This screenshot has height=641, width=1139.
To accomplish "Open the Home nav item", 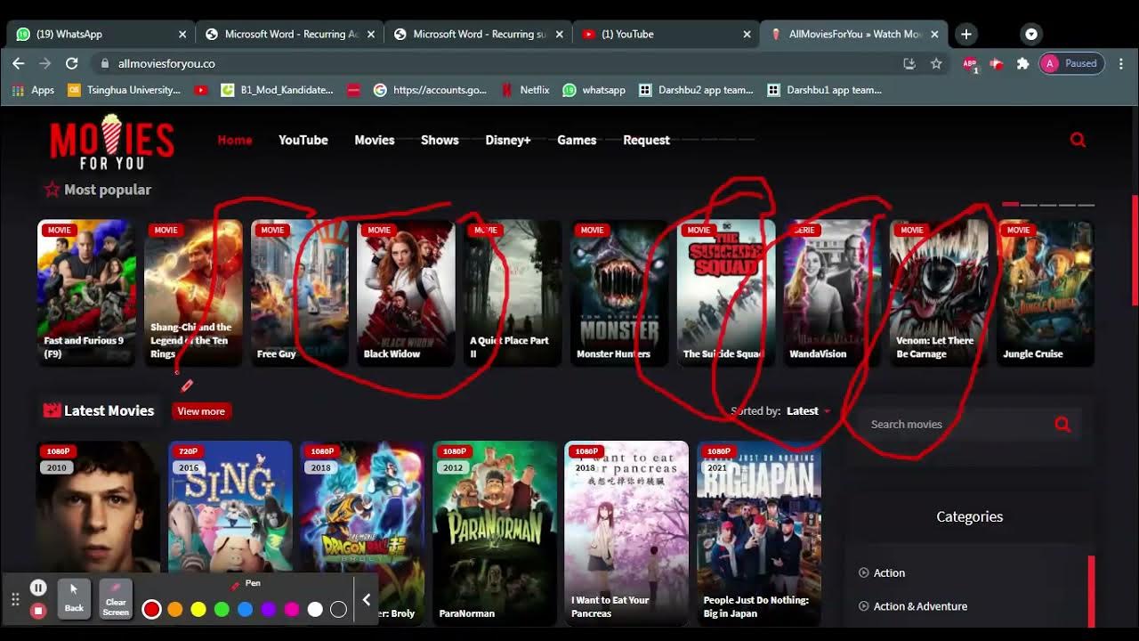I will [235, 140].
